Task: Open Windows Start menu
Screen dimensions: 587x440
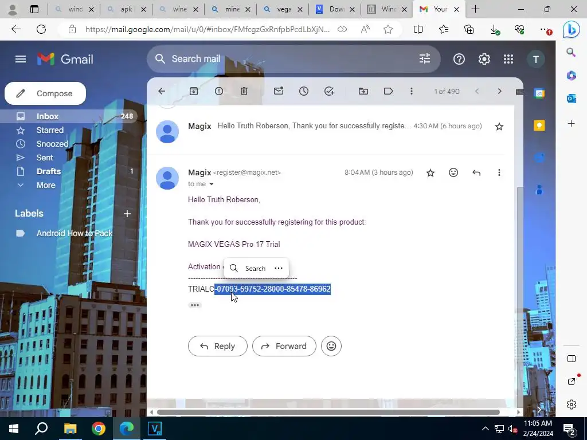Action: click(x=14, y=429)
